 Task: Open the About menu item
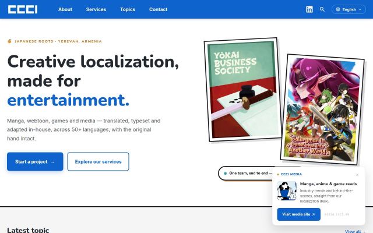65,9
